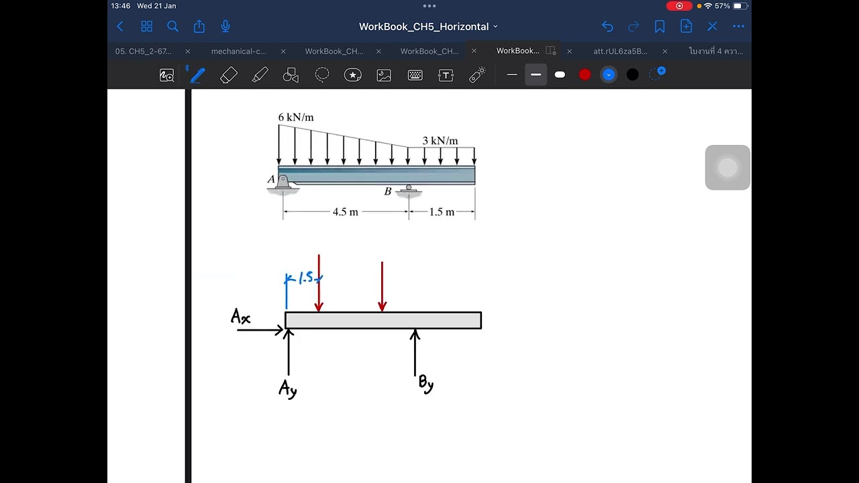Switch to the Thai-titled last tab

tap(715, 51)
